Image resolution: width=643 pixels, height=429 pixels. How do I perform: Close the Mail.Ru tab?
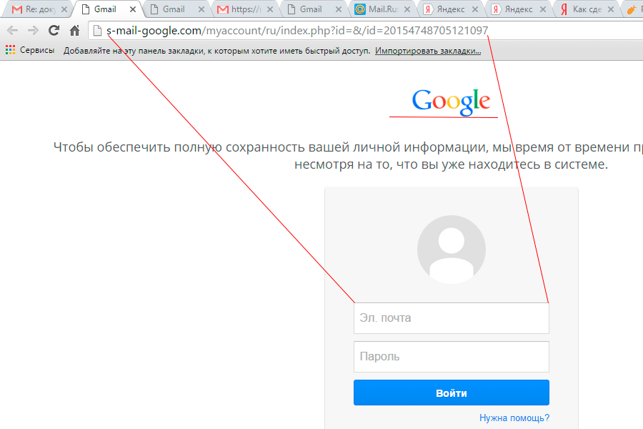[407, 10]
